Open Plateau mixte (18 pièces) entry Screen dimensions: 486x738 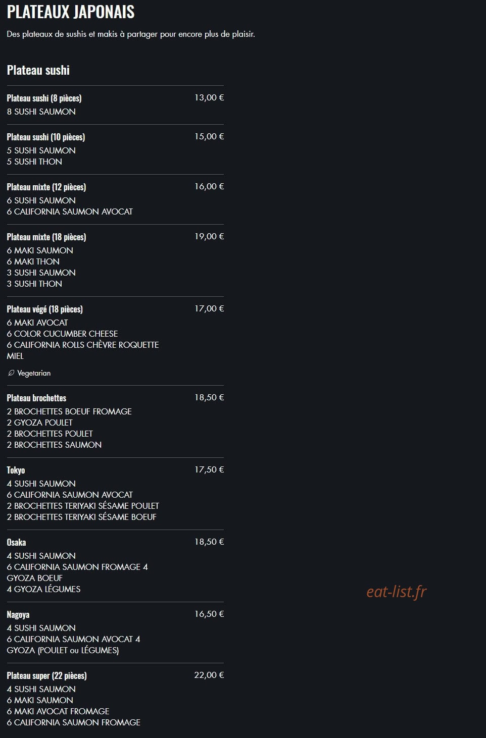(115, 260)
